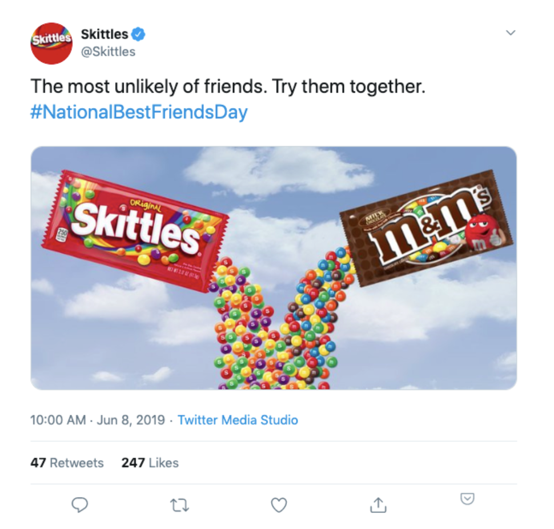Screen dimensions: 554x529
Task: Open the tweet options chevron menu
Action: (511, 33)
